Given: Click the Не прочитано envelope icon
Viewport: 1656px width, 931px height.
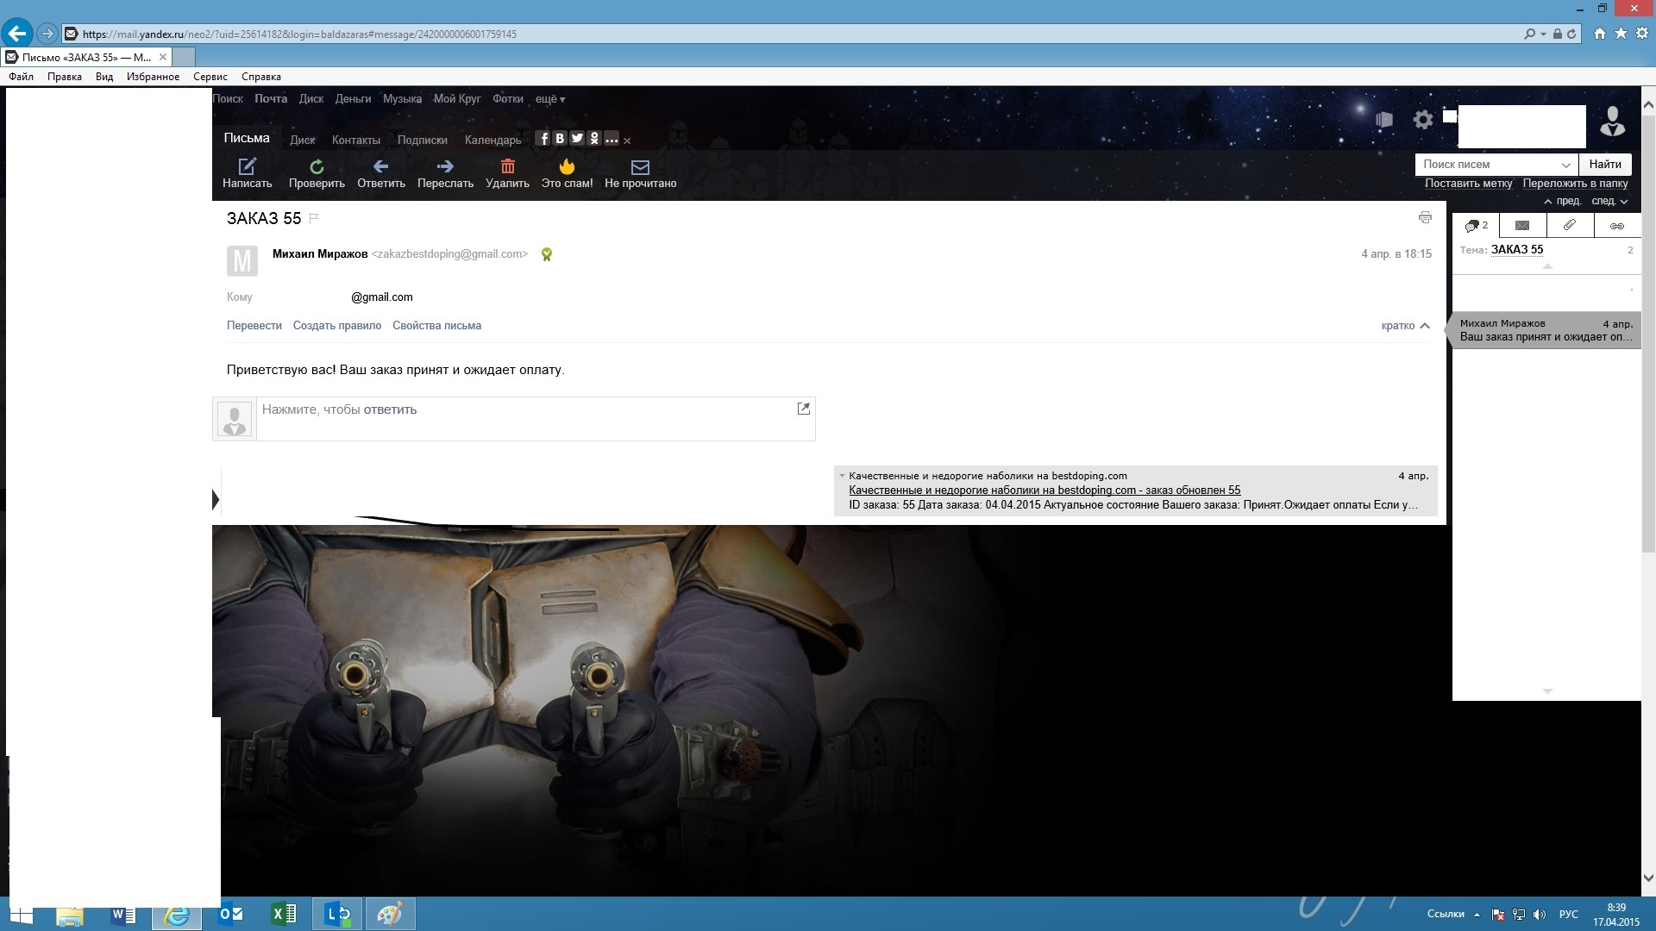Looking at the screenshot, I should [640, 166].
